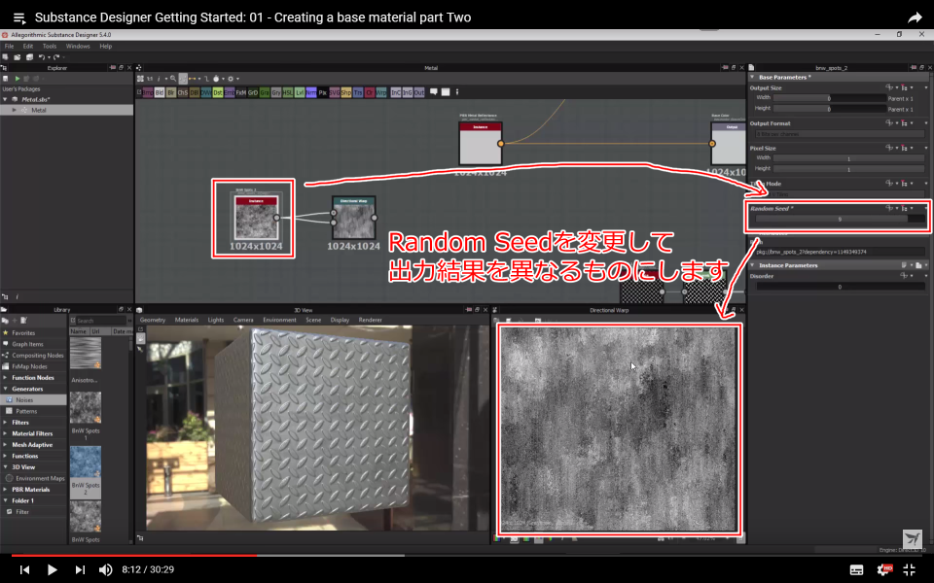
Task: Open the Windows menu
Action: click(78, 46)
